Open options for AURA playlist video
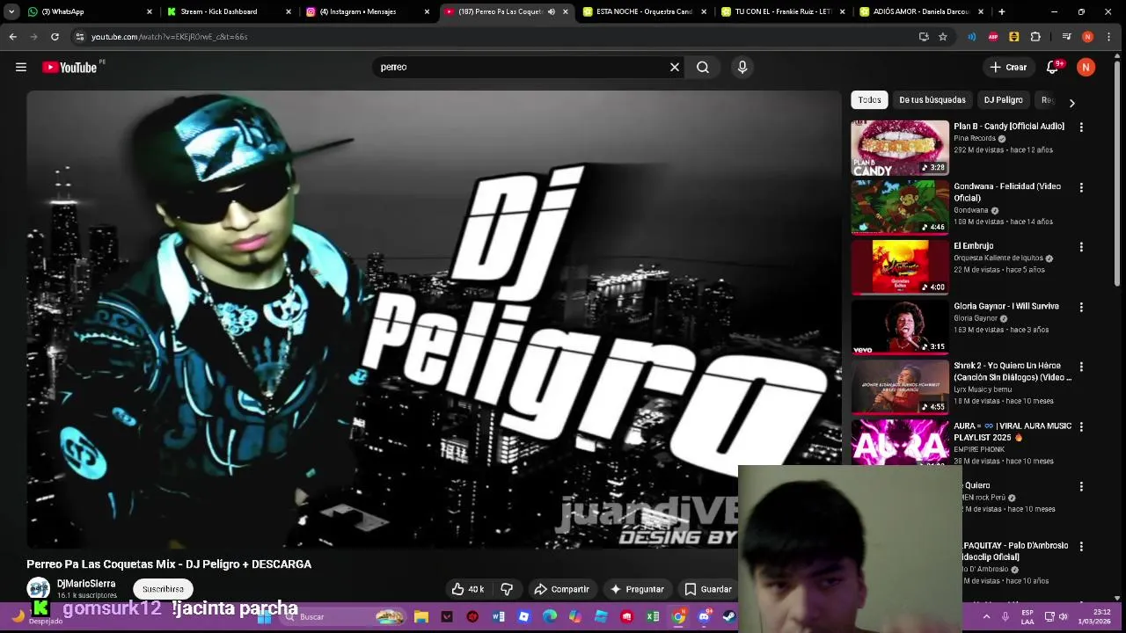 click(x=1081, y=426)
